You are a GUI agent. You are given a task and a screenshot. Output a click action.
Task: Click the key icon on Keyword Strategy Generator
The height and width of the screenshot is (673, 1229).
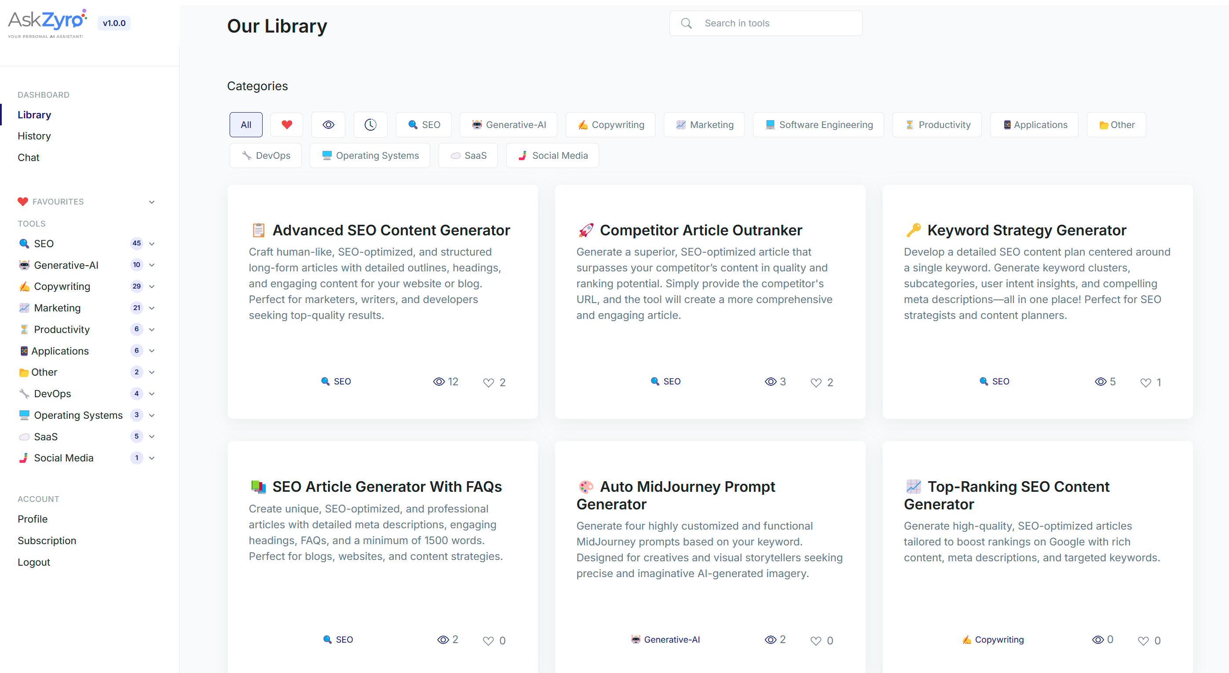pos(913,230)
